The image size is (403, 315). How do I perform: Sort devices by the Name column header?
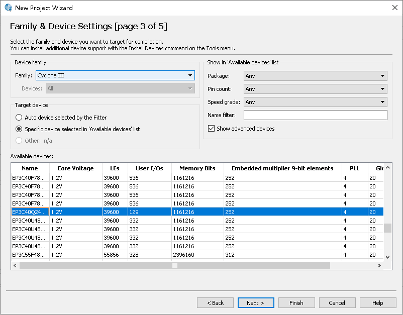pos(30,168)
